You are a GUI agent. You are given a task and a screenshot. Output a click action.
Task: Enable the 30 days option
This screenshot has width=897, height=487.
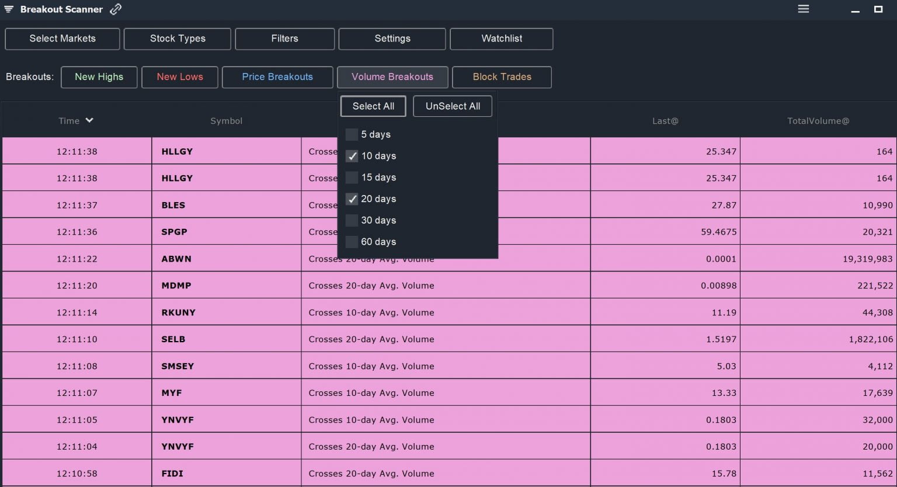(x=352, y=220)
